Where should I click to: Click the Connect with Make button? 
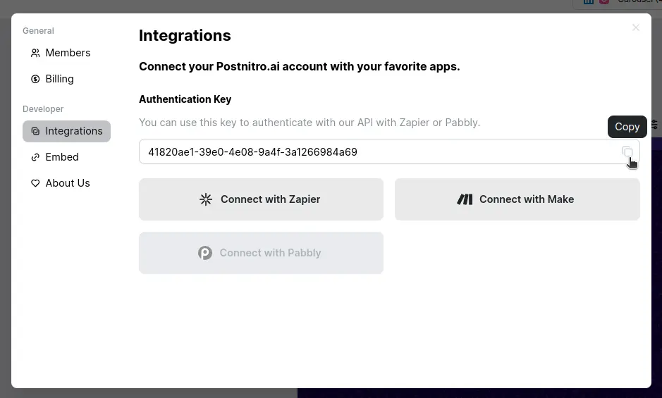click(517, 199)
